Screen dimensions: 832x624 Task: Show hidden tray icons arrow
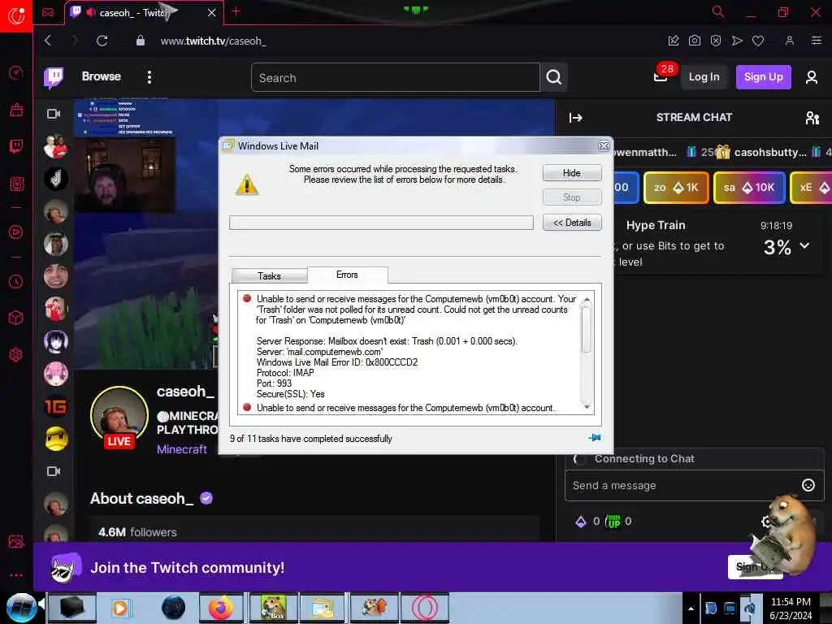pyautogui.click(x=691, y=609)
